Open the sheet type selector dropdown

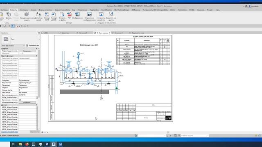[39, 39]
